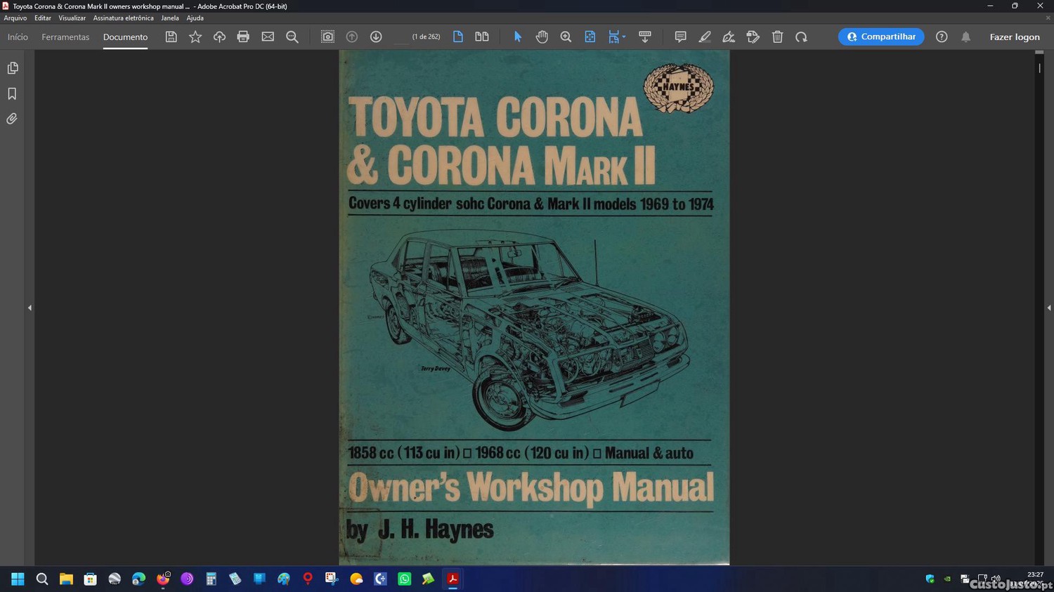Add a sticky note comment
The height and width of the screenshot is (592, 1054).
click(x=680, y=37)
